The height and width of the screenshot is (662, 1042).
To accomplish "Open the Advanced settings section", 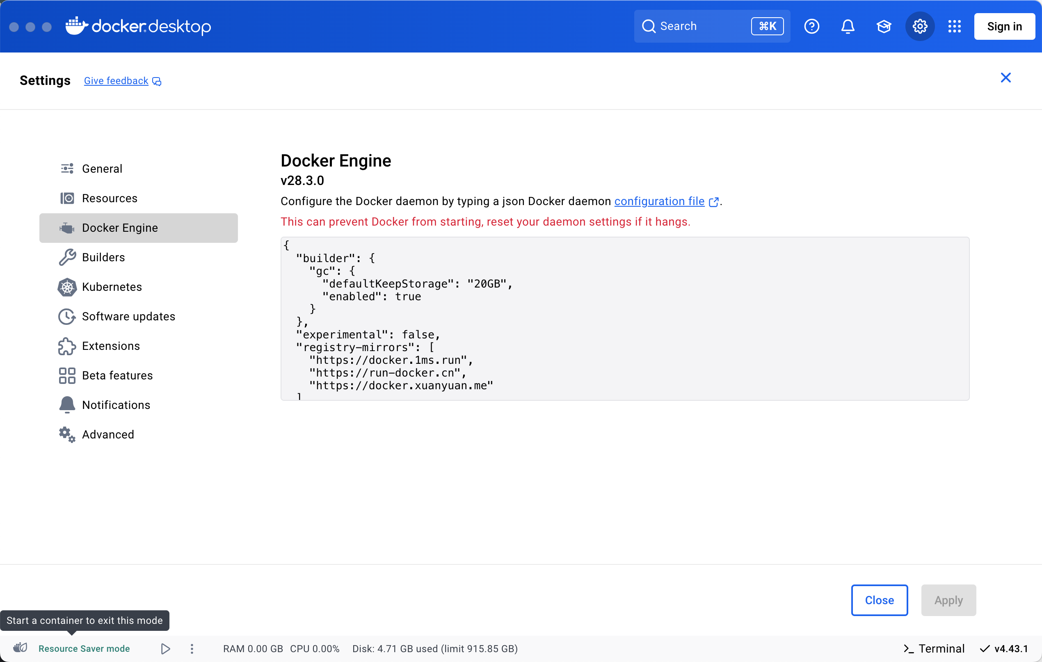I will 139,434.
